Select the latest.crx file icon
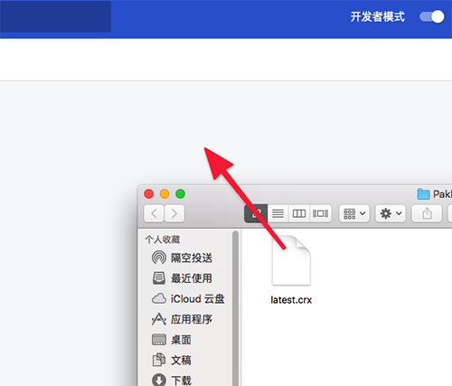This screenshot has width=452, height=386. [291, 261]
